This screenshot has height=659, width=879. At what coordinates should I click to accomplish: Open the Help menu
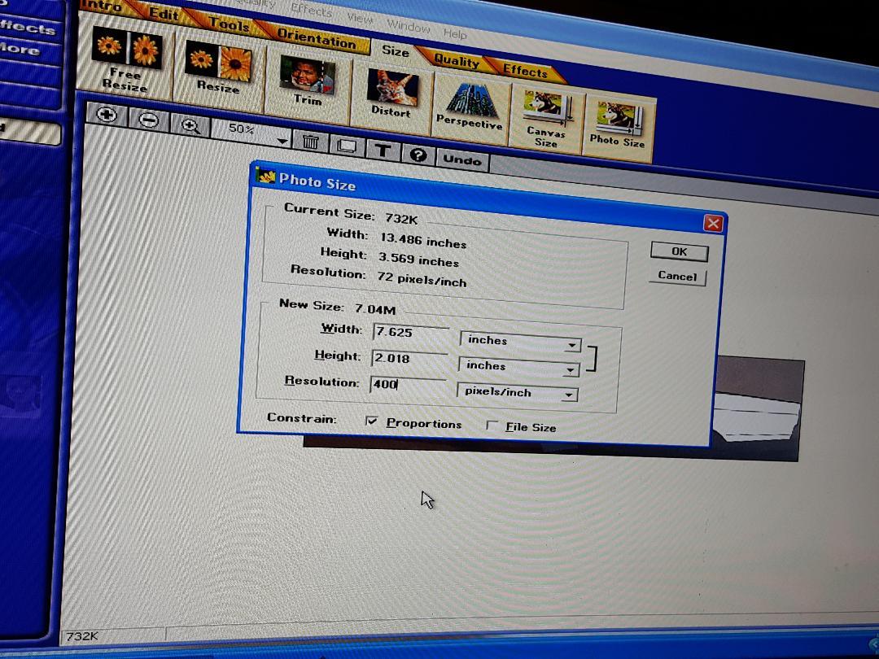455,33
